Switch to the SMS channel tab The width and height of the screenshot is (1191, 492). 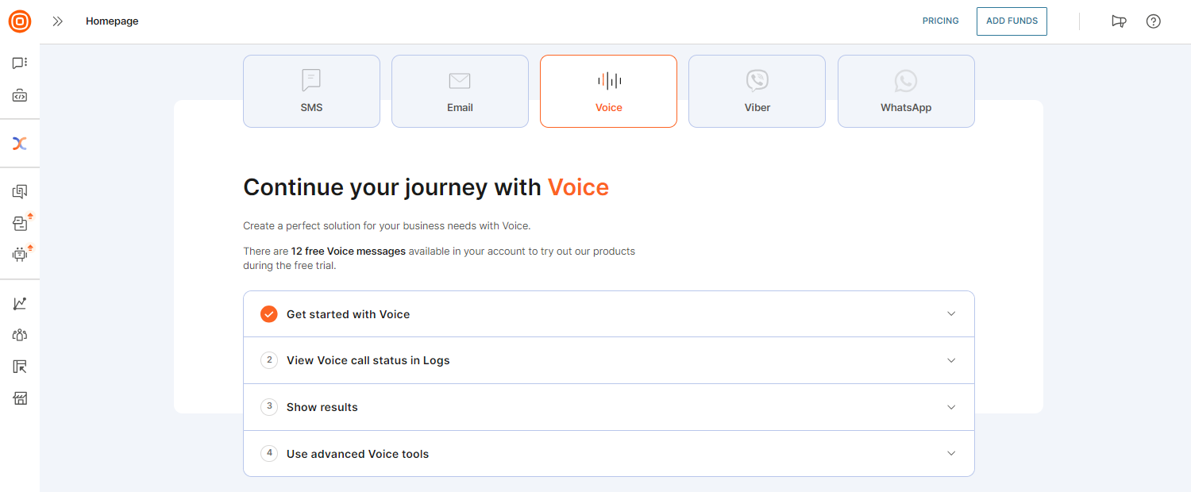(x=311, y=91)
